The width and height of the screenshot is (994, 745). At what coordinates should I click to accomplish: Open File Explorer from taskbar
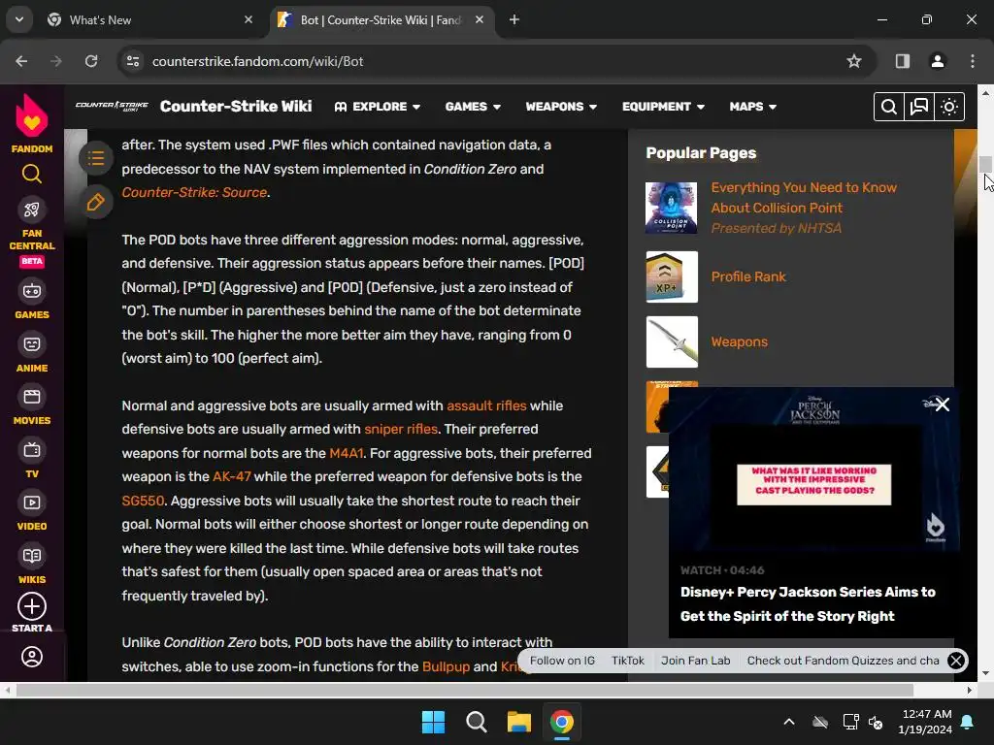pyautogui.click(x=518, y=722)
